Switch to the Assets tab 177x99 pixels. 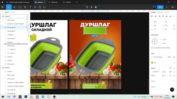click(x=12, y=12)
